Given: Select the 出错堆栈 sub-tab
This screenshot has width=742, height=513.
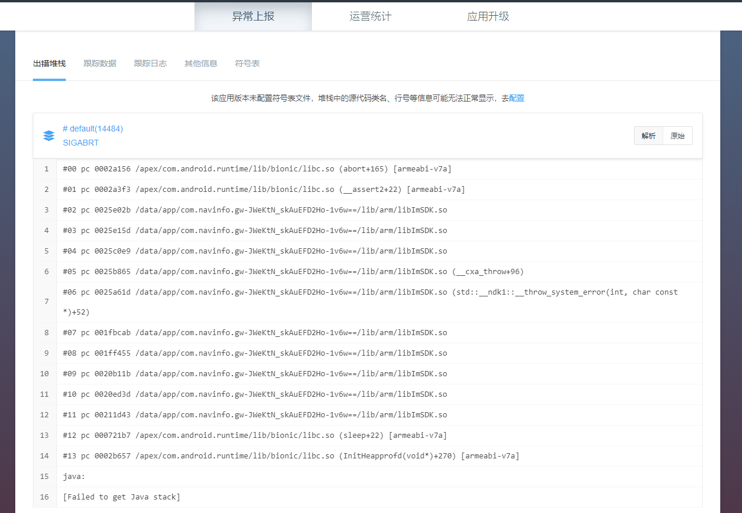Looking at the screenshot, I should pyautogui.click(x=49, y=63).
